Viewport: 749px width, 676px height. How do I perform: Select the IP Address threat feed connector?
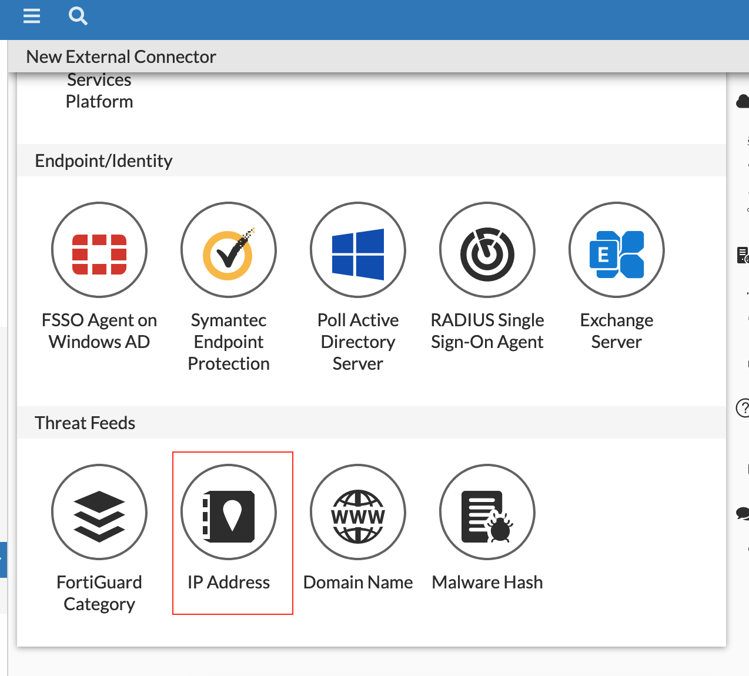coord(228,512)
